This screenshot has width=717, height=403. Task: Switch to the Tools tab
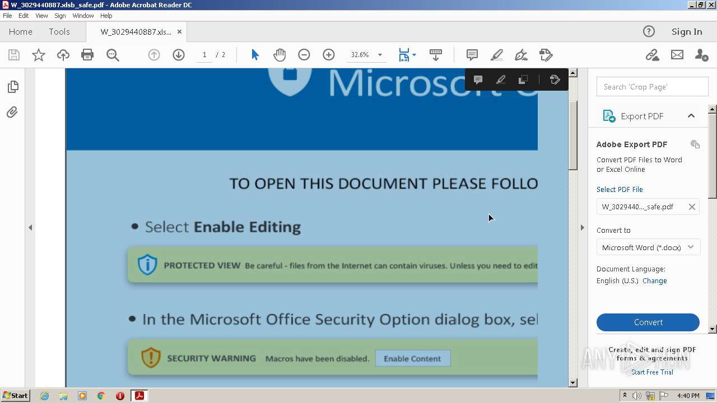[59, 32]
